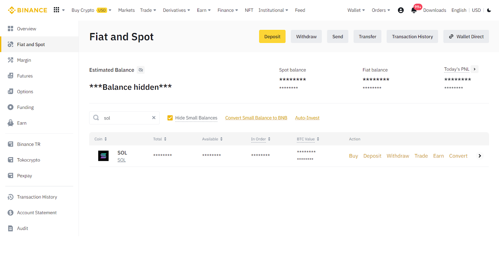Screen dimensions: 499x253
Task: Click Earn action in SOL row
Action: pos(438,156)
